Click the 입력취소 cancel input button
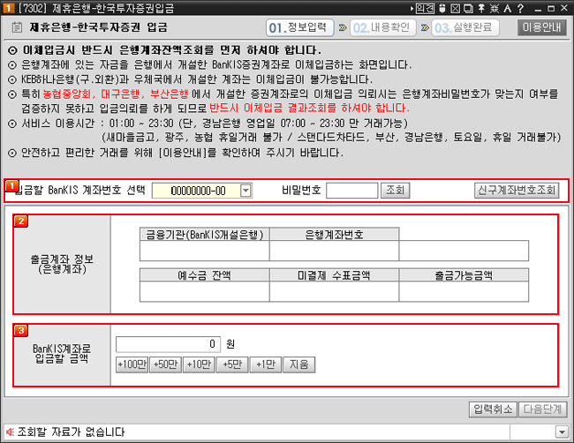 pyautogui.click(x=493, y=409)
